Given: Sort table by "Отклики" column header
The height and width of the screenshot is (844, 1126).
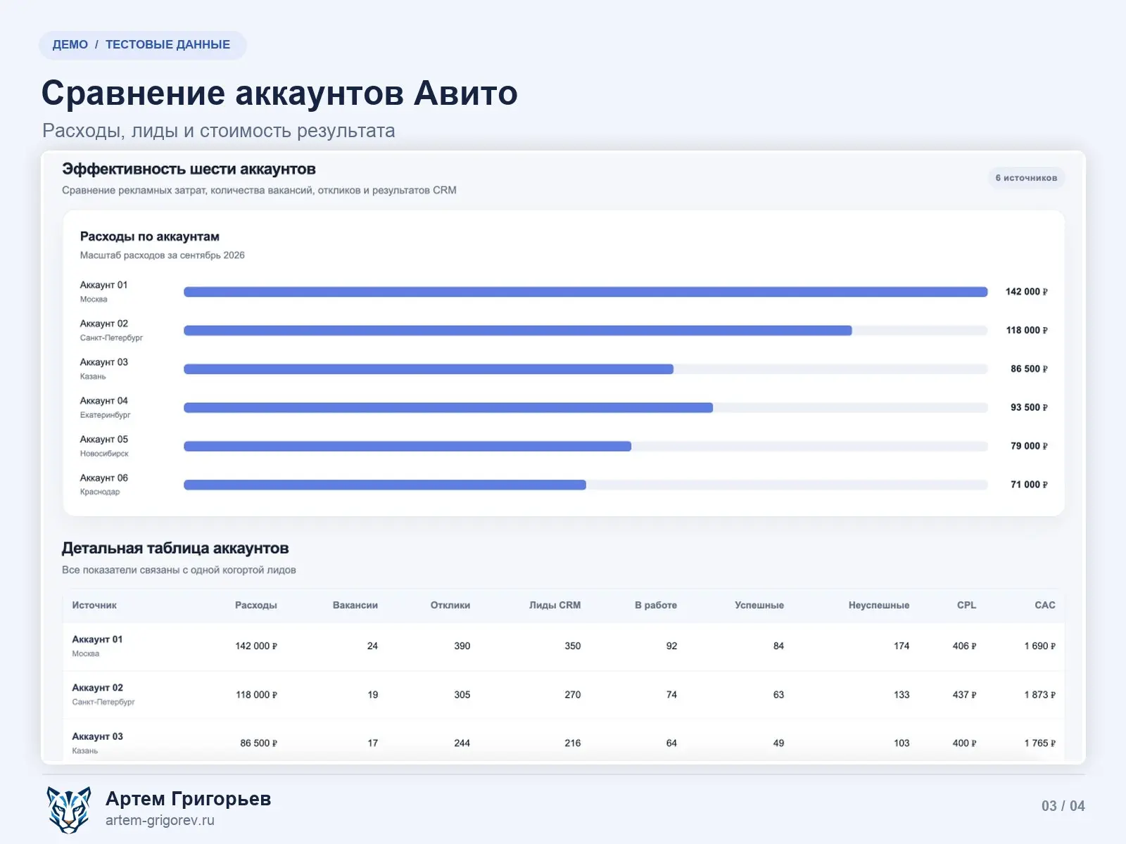Looking at the screenshot, I should coord(450,605).
